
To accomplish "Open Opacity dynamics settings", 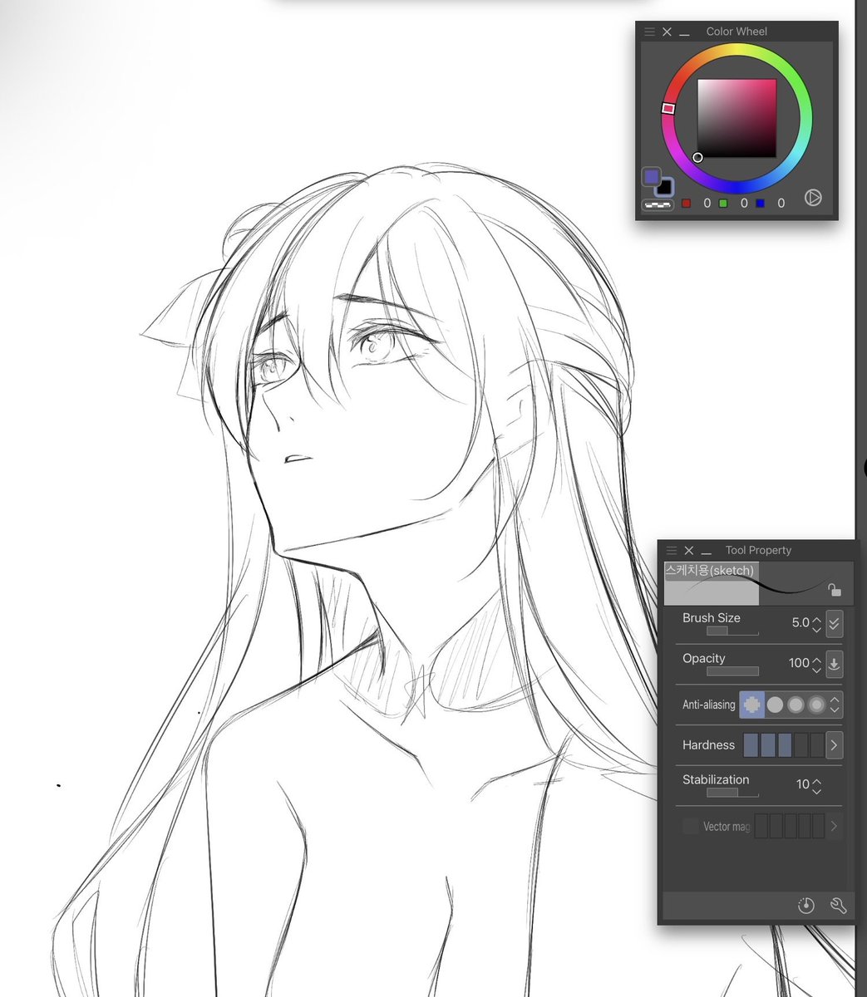I will (x=835, y=664).
